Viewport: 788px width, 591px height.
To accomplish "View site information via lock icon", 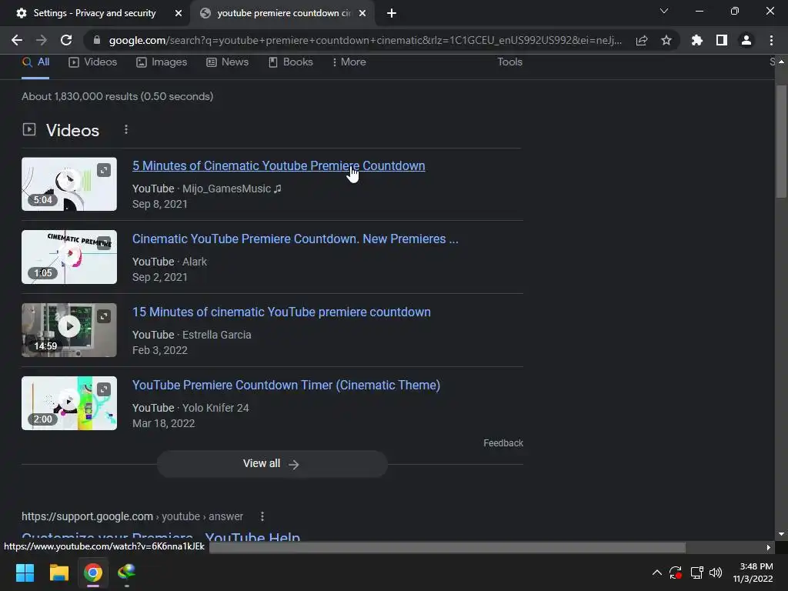I will (97, 40).
